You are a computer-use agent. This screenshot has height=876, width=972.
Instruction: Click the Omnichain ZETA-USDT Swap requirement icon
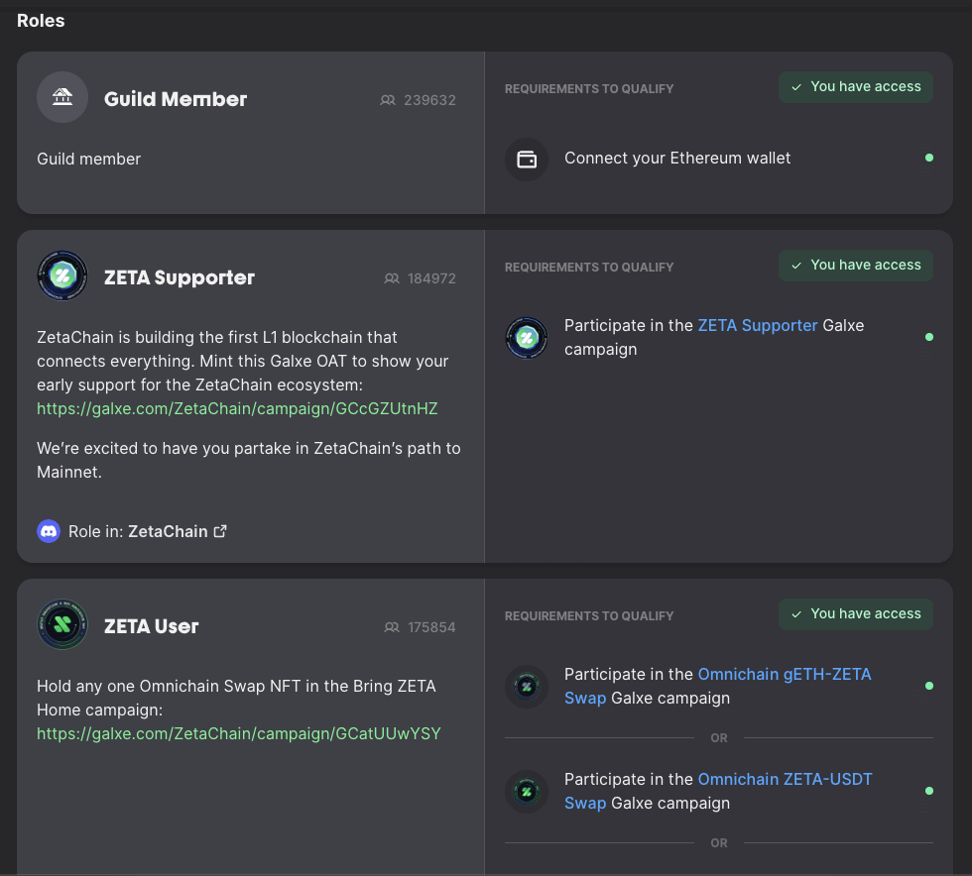pyautogui.click(x=526, y=791)
